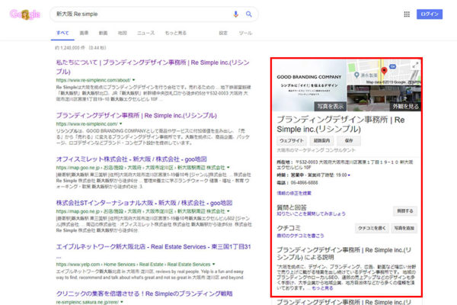Click the 写真を追加 button
This screenshot has width=457, height=305.
tap(404, 228)
